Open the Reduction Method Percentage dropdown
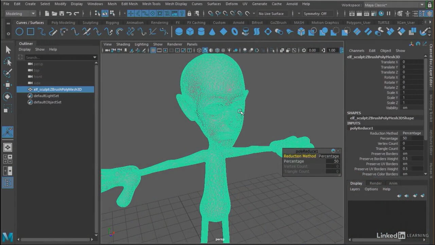This screenshot has height=245, width=435. (x=328, y=156)
